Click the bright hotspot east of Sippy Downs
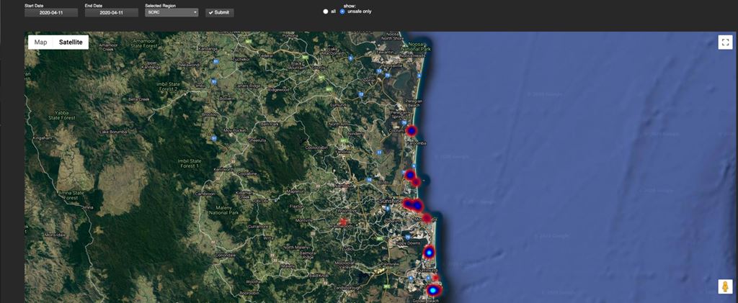738x303 pixels. click(x=430, y=252)
